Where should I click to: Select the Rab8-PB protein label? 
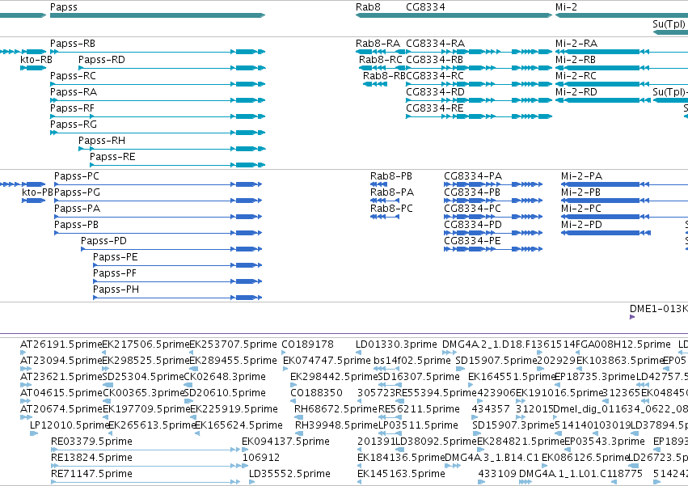[x=391, y=176]
